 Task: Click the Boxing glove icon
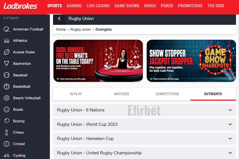point(7,121)
